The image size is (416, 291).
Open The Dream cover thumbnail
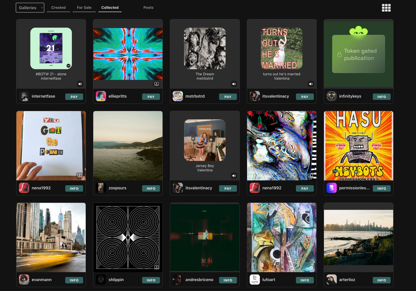click(x=205, y=48)
